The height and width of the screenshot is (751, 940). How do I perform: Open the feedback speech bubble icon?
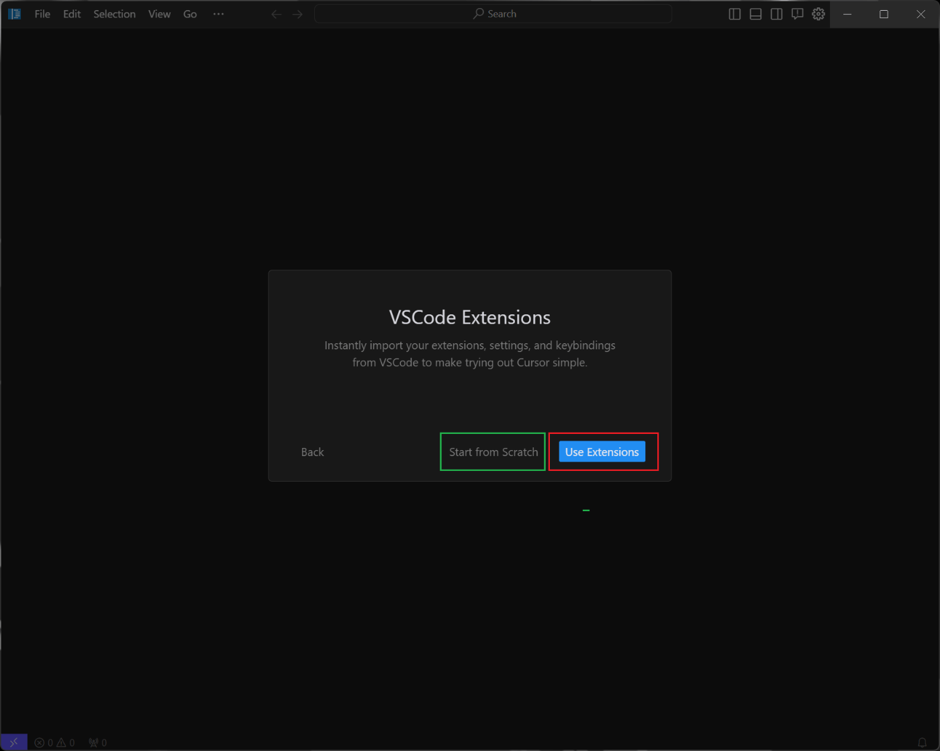tap(797, 14)
